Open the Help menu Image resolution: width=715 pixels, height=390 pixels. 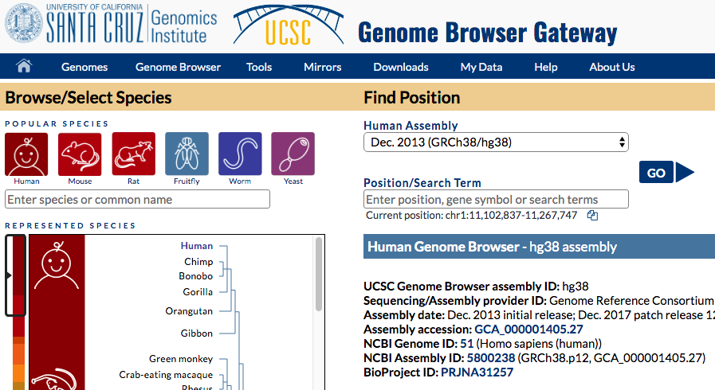click(546, 67)
